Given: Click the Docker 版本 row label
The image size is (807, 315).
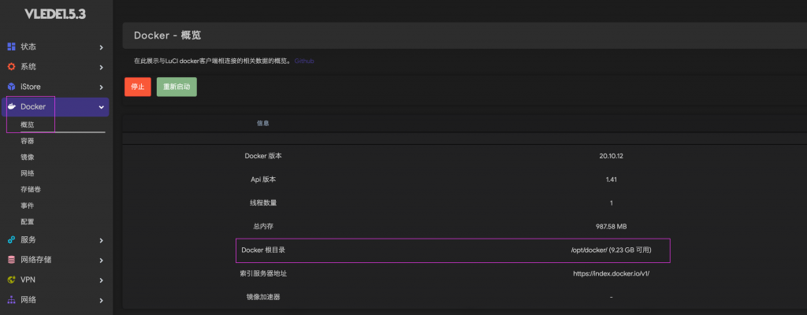Looking at the screenshot, I should click(x=263, y=156).
